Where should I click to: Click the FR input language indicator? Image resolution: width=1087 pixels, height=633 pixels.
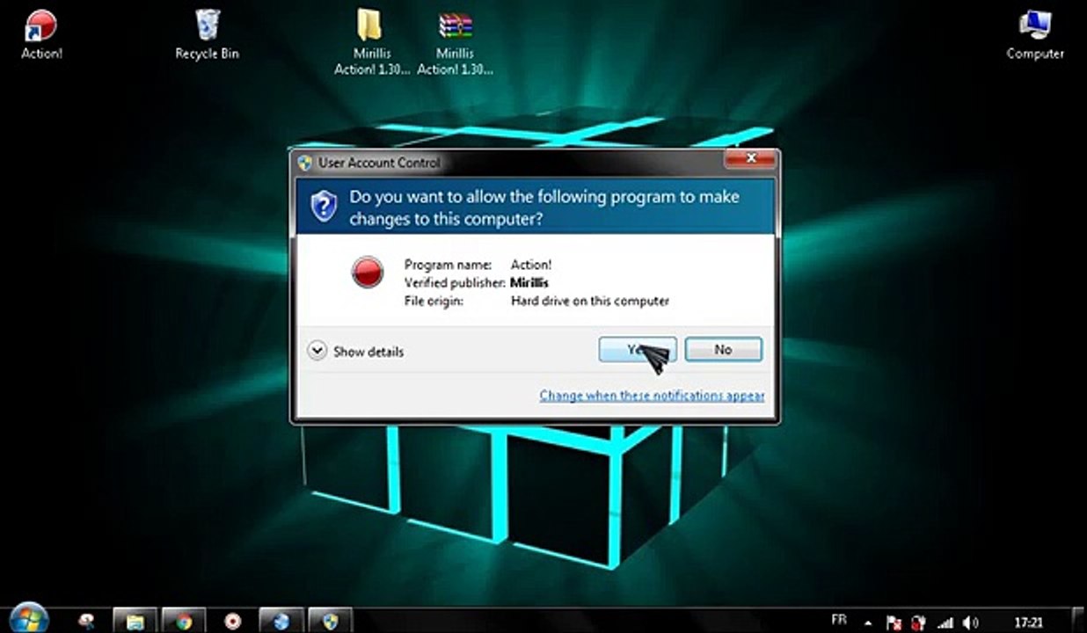[x=839, y=621]
